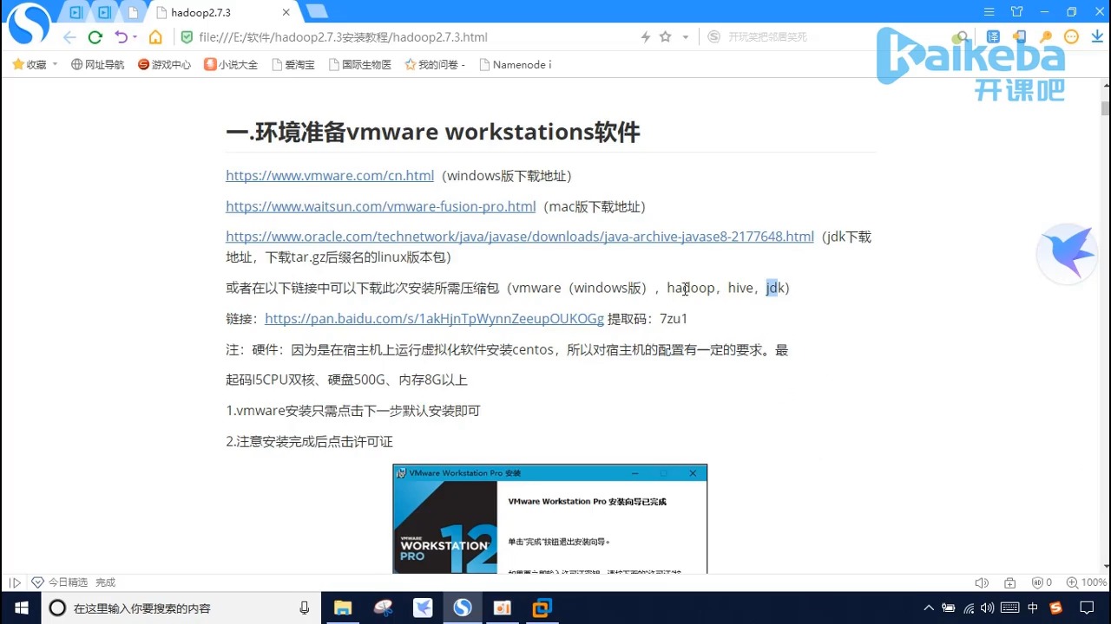
Task: Open the Namenode i bookmark
Action: click(515, 64)
